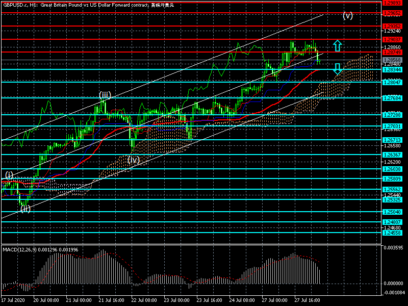Select the (v) wave label
Viewport: 408px width, 306px height.
click(348, 16)
